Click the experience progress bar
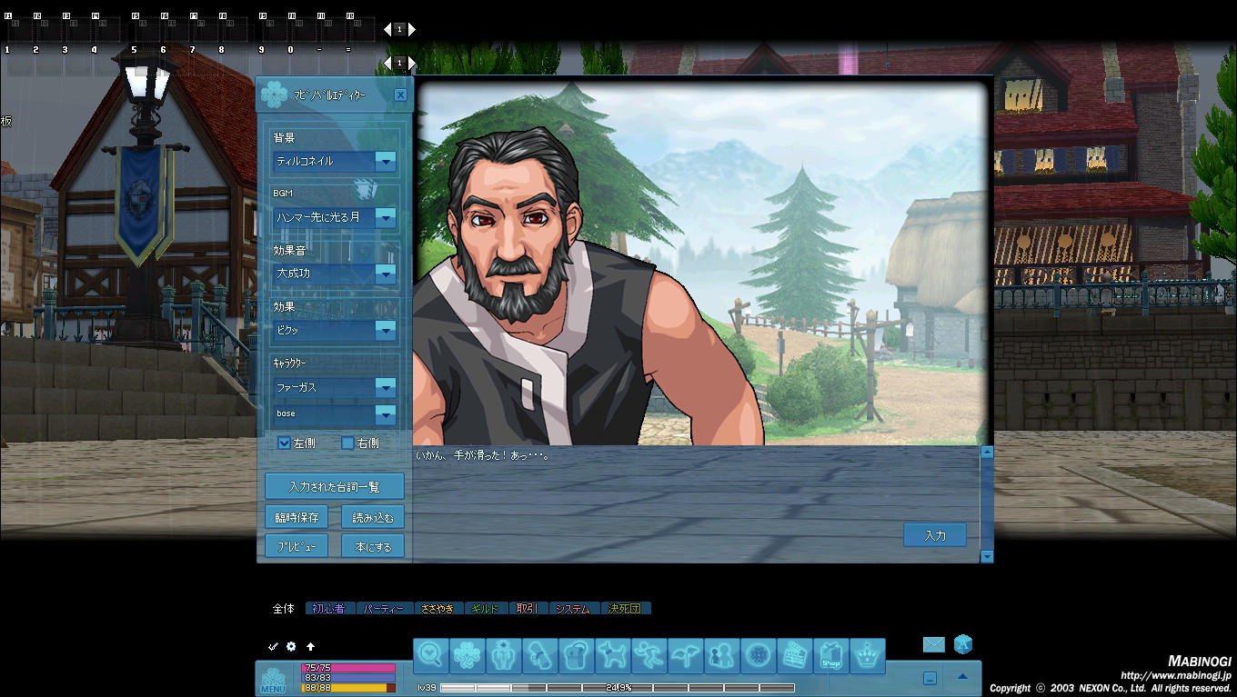The width and height of the screenshot is (1237, 697). point(618,688)
